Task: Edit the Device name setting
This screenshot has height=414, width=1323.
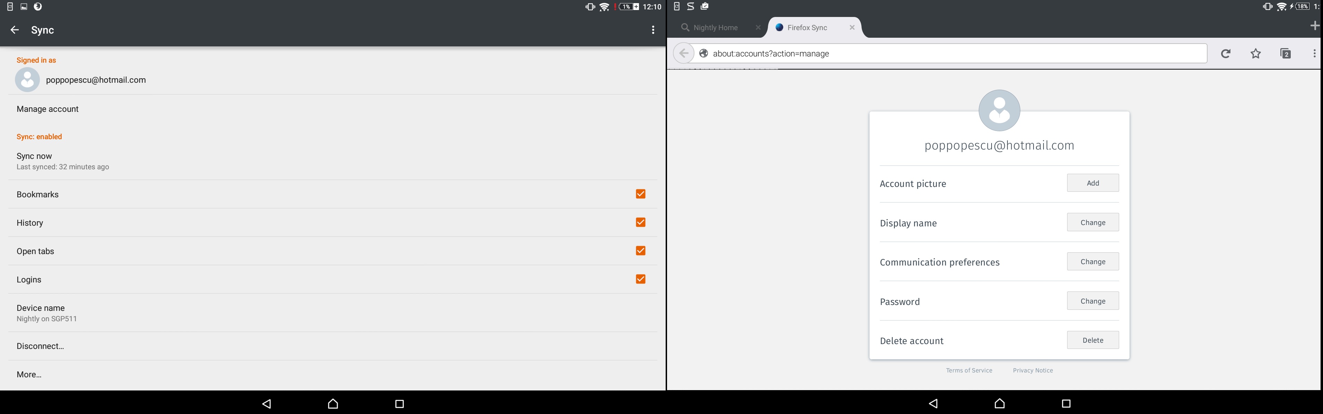Action: 333,313
